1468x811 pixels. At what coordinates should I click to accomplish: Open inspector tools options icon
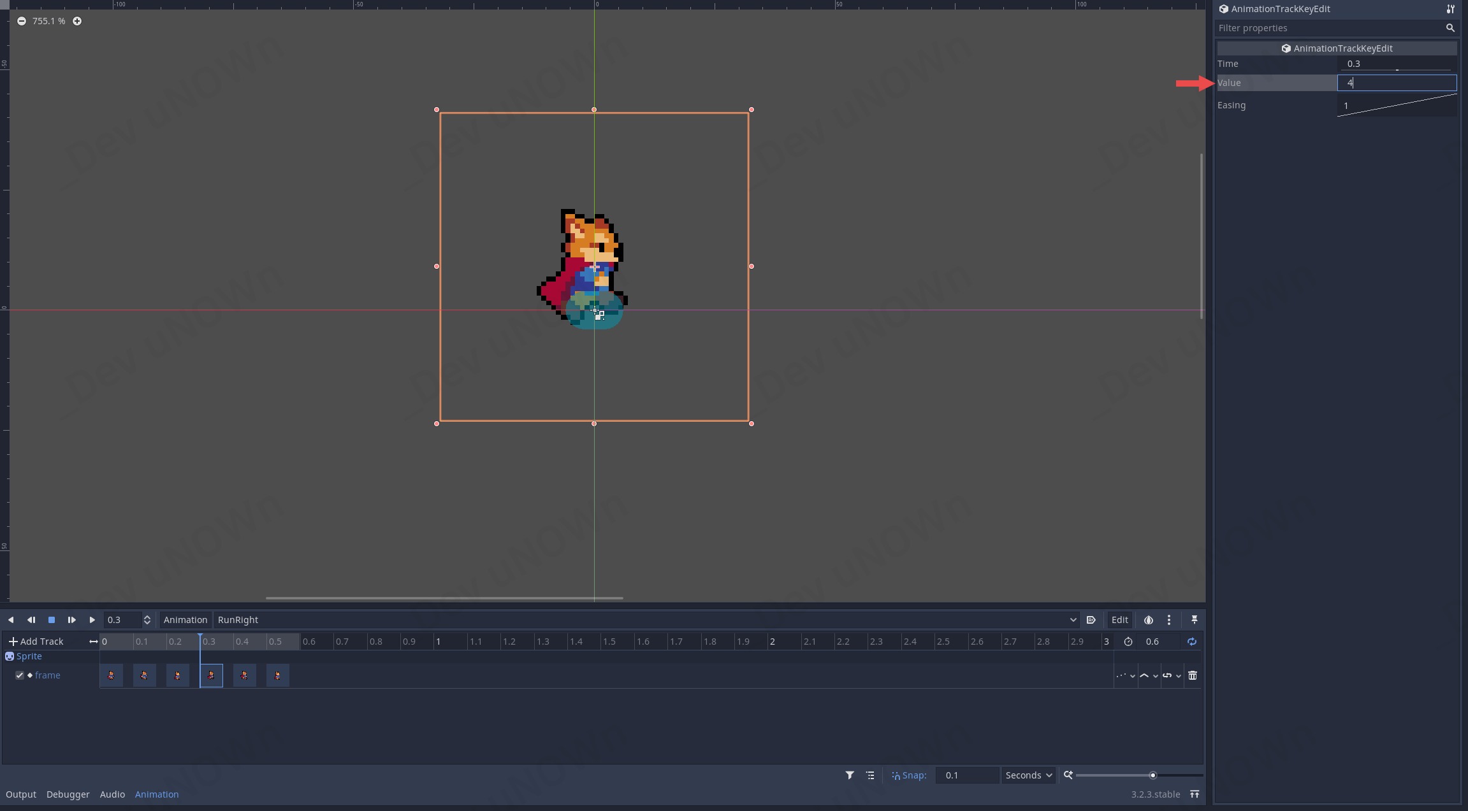[1450, 9]
